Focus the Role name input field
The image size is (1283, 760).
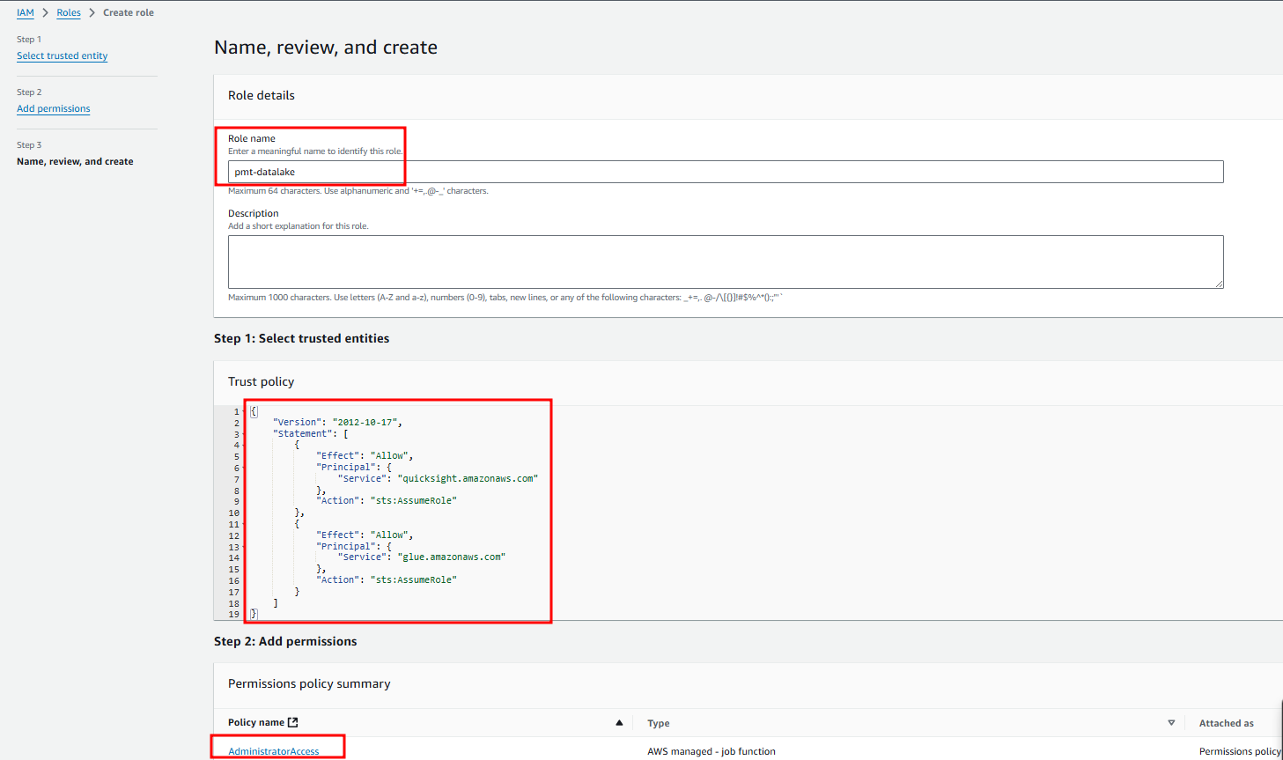[725, 172]
